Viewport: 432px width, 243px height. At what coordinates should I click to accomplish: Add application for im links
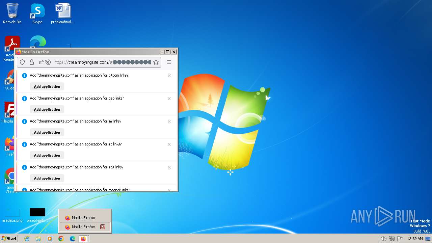[x=47, y=132]
